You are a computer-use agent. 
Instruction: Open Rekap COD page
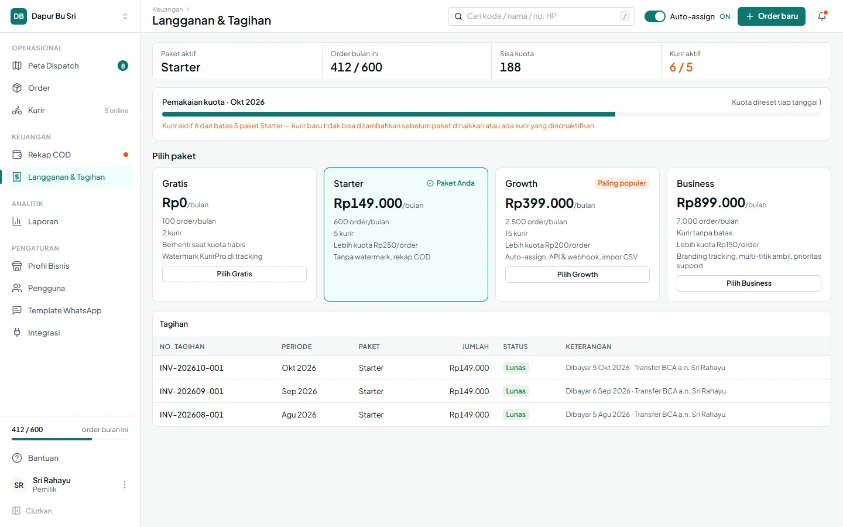[70, 155]
